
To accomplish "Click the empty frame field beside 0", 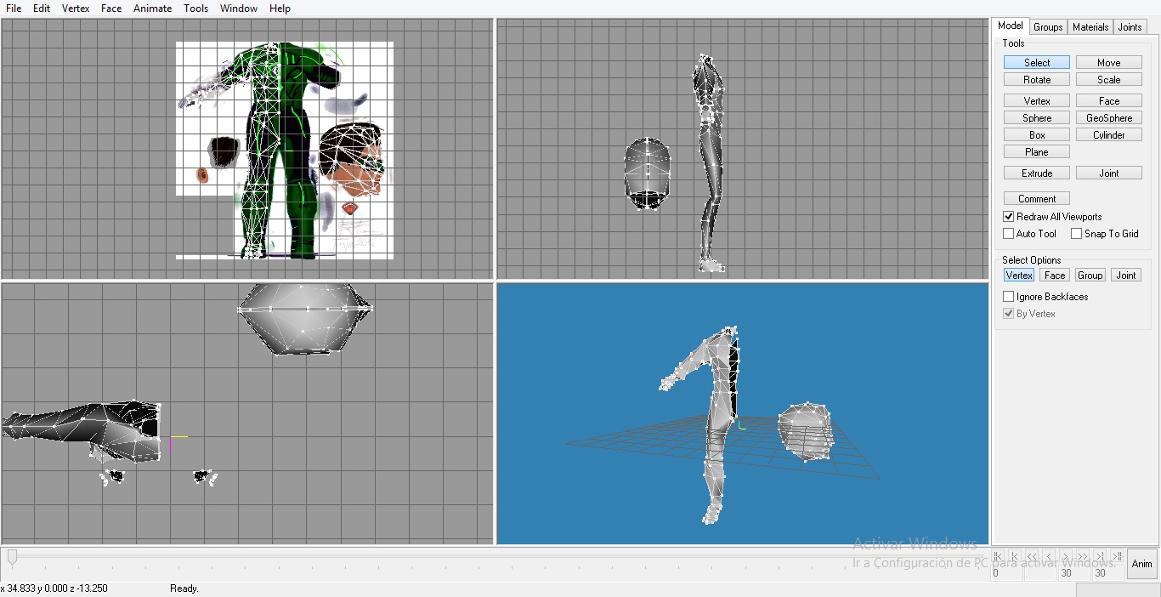I will click(x=1039, y=573).
